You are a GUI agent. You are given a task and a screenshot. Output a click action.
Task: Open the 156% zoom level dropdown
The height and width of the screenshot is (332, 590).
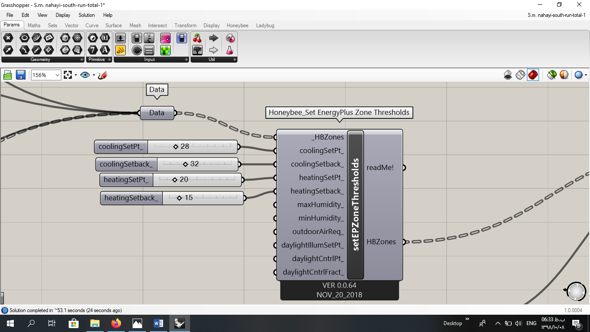click(x=57, y=75)
